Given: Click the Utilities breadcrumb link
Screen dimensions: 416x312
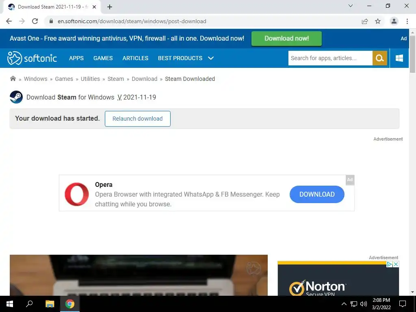Looking at the screenshot, I should click(90, 79).
